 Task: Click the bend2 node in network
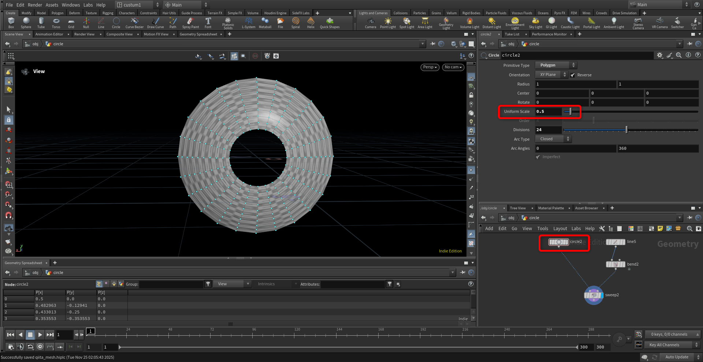click(615, 264)
